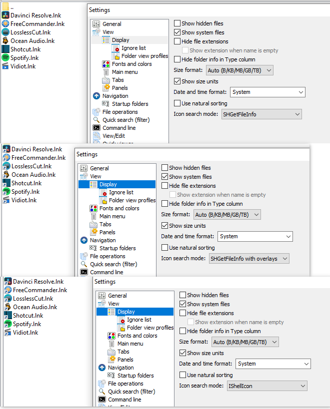Click the Vidiot icon in top file list
Screen dimensions: 330x409
pos(5,66)
